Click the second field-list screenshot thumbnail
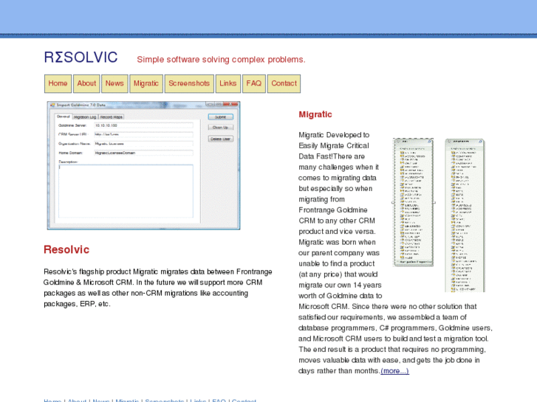The height and width of the screenshot is (402, 537). click(x=465, y=215)
